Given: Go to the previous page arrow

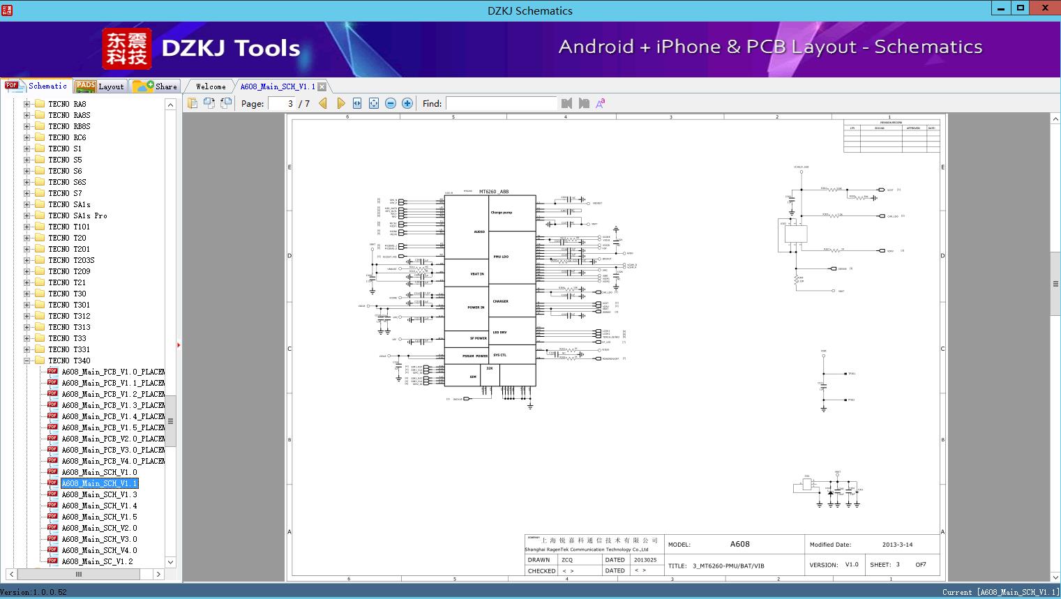Looking at the screenshot, I should tap(323, 103).
